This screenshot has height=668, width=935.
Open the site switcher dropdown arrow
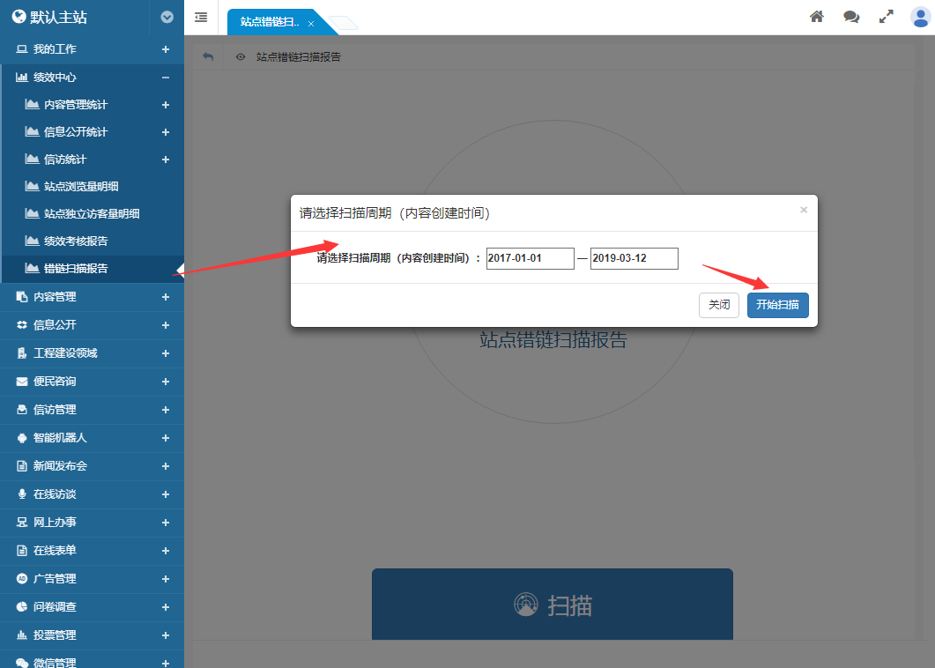167,17
